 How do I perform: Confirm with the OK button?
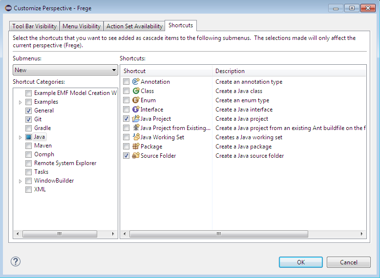click(300, 262)
